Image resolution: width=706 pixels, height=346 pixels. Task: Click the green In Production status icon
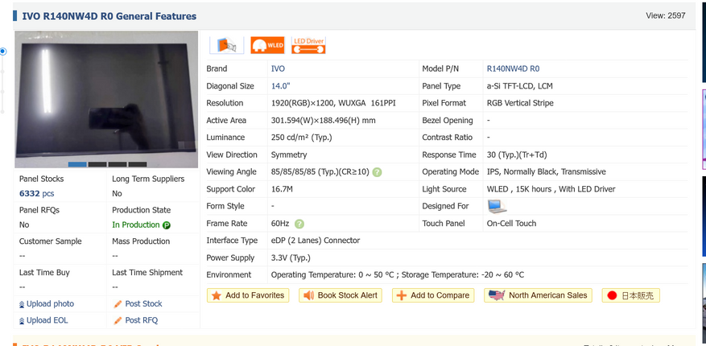tap(167, 225)
